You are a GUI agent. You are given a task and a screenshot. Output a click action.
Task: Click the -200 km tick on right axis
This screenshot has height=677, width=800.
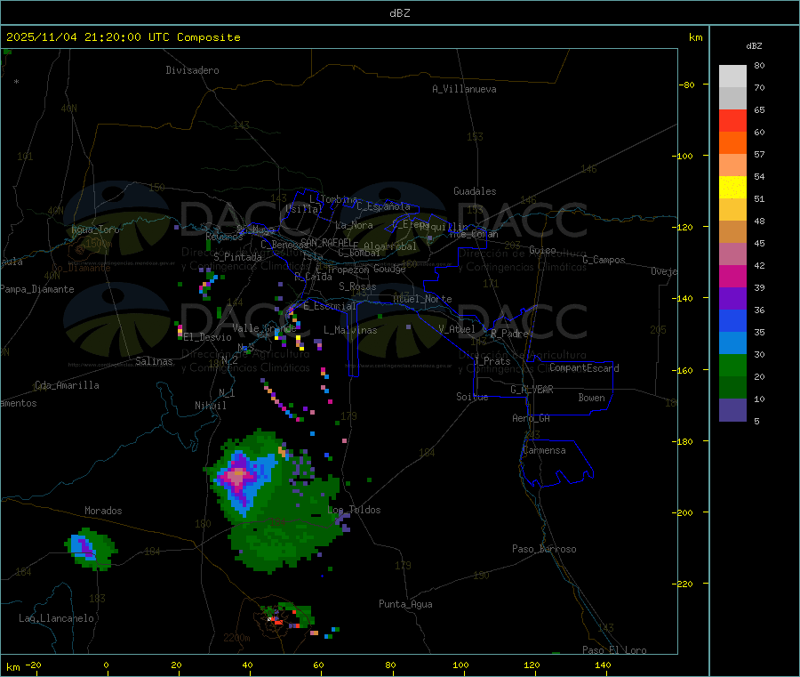pos(684,512)
